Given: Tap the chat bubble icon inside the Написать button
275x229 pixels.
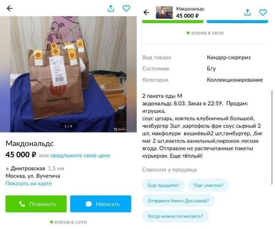Looking at the screenshot, I should [89, 204].
